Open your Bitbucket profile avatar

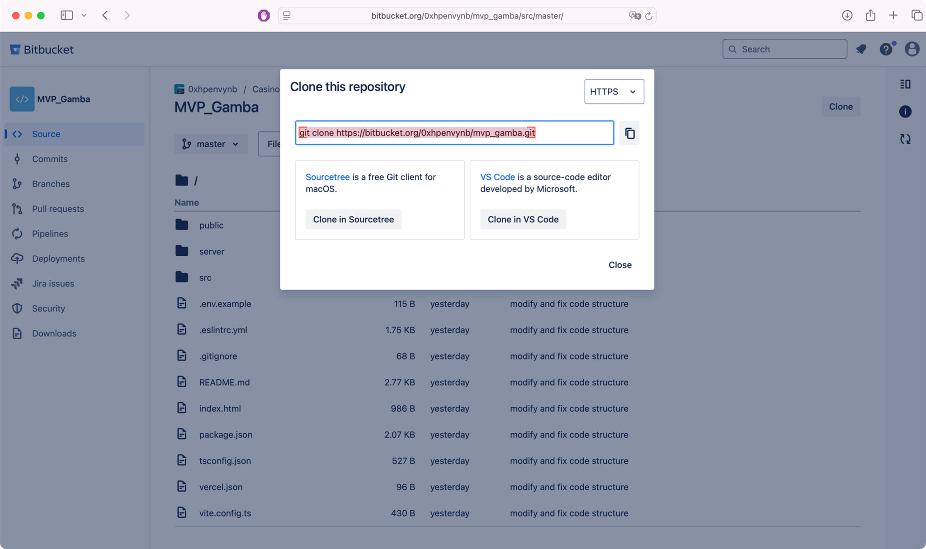click(912, 49)
